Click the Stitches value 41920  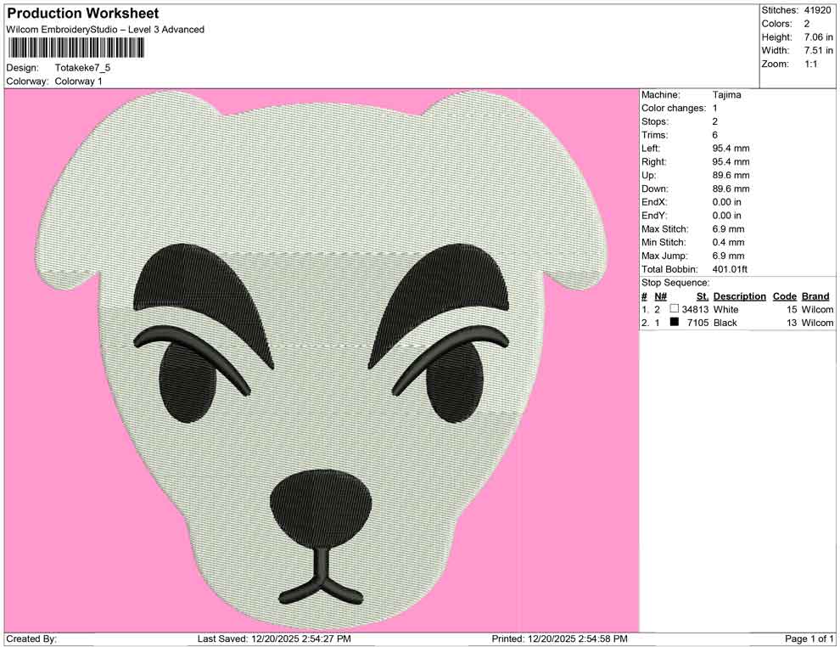pos(819,10)
